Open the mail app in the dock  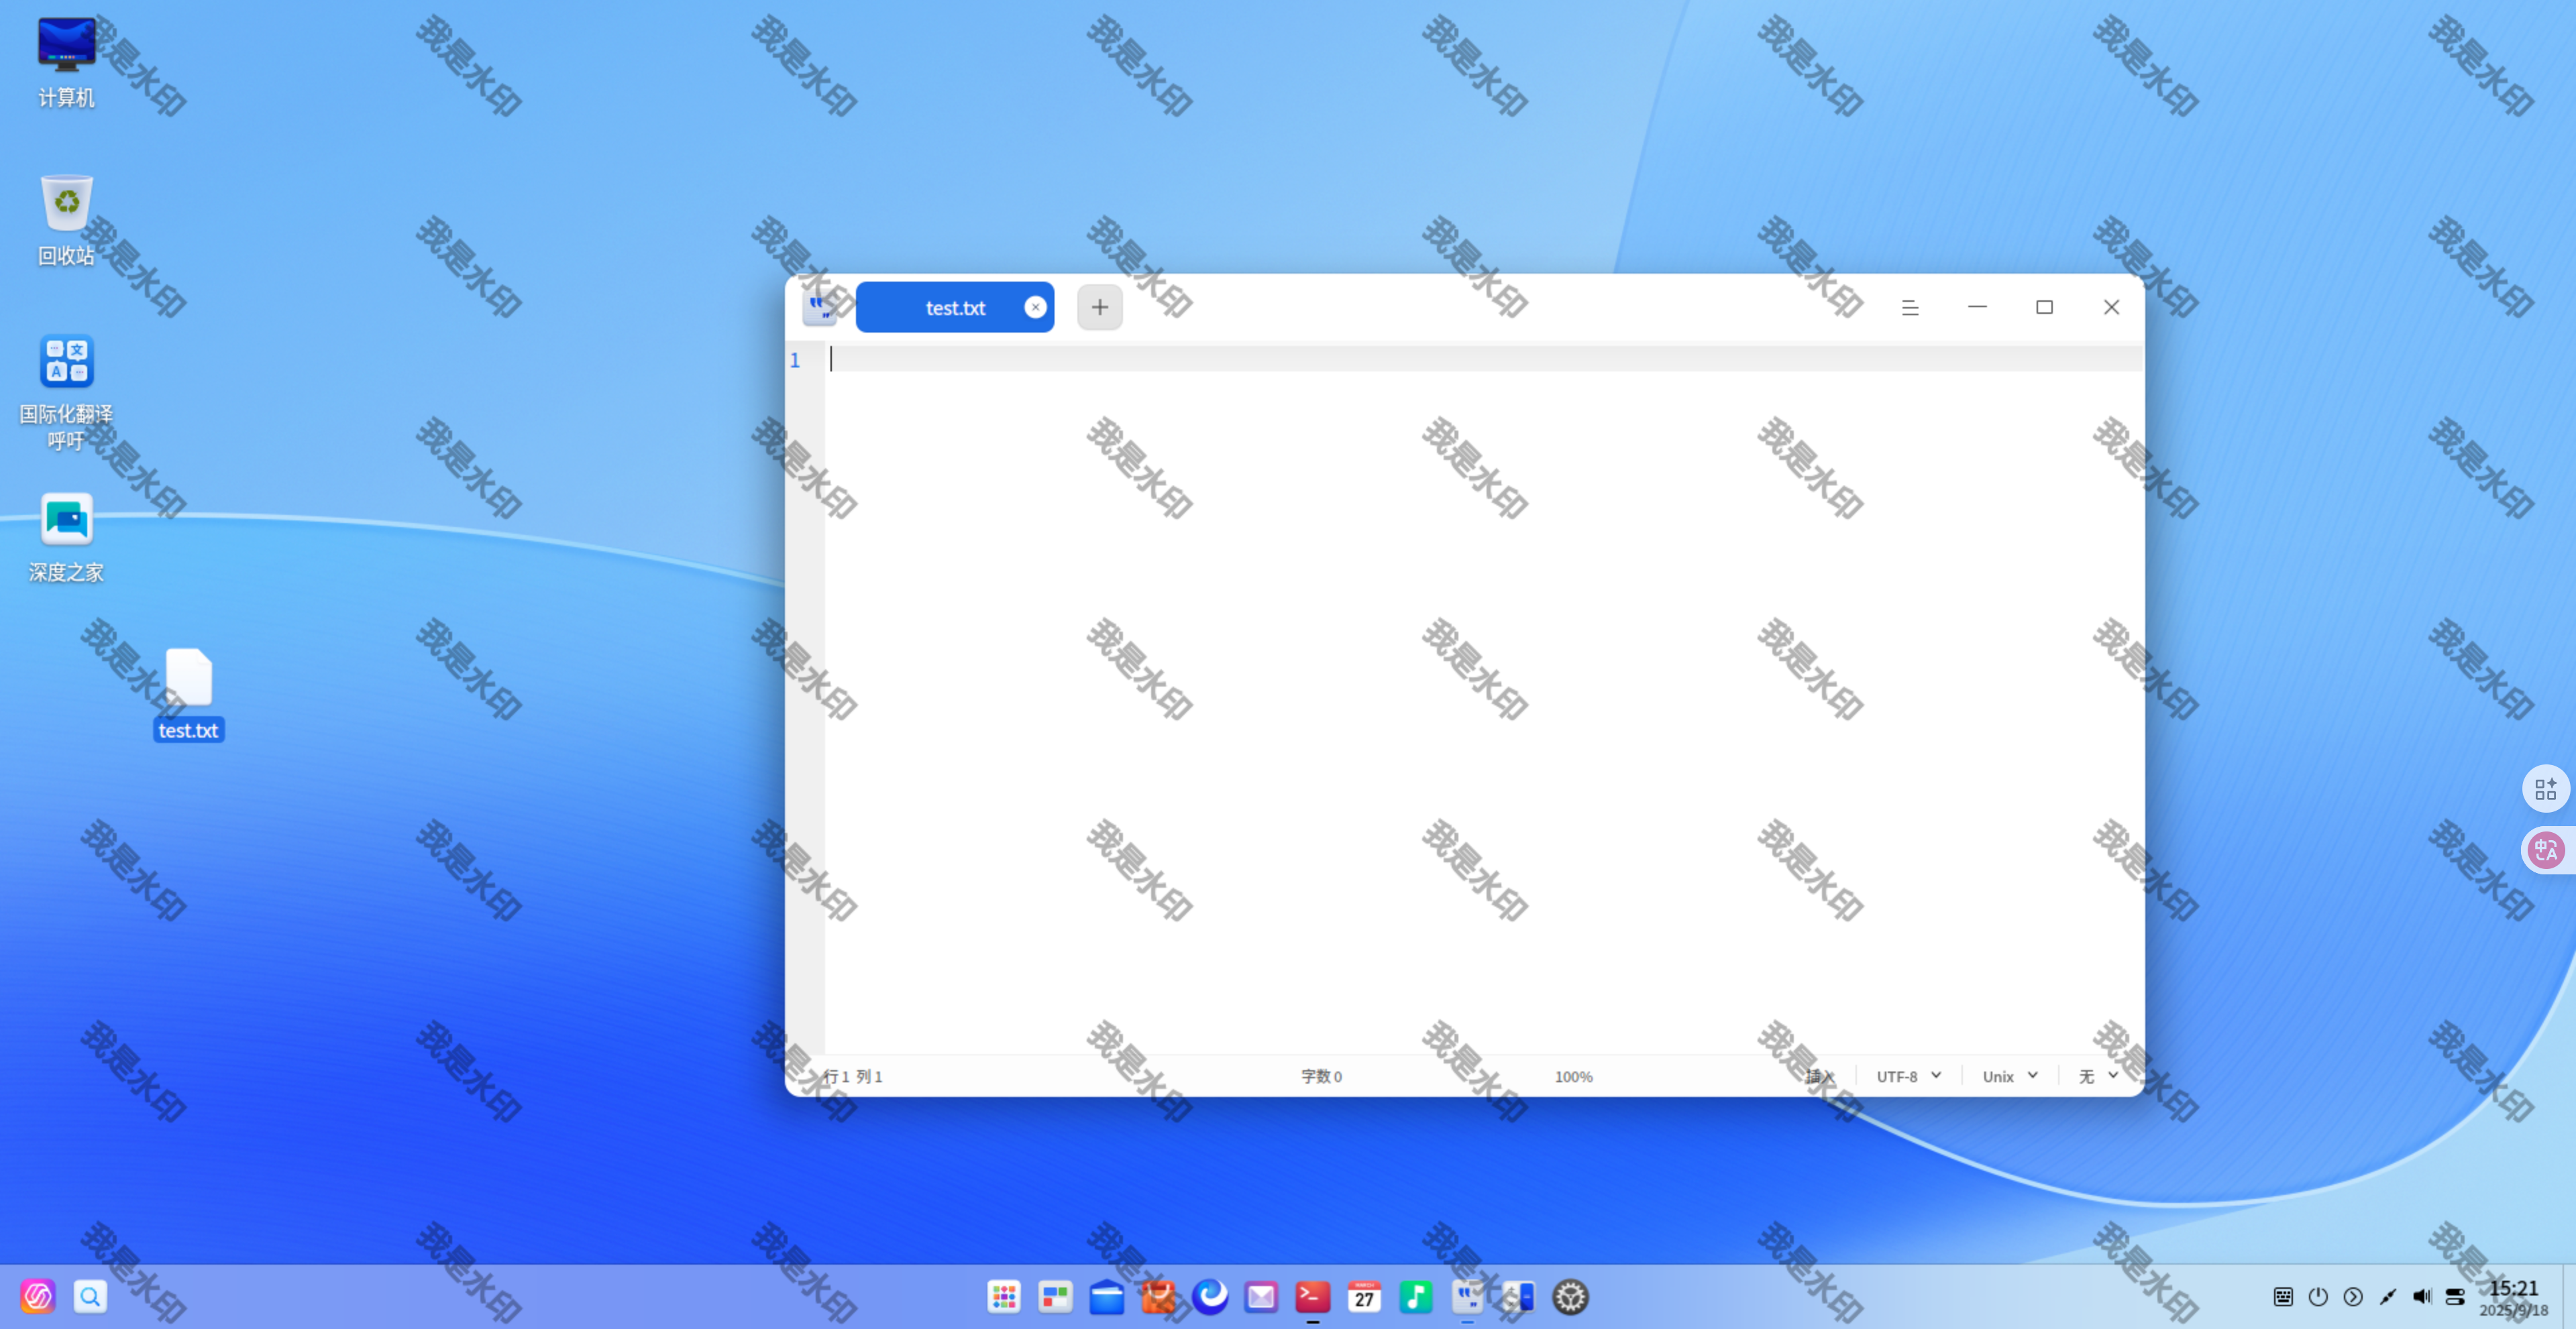(x=1261, y=1297)
